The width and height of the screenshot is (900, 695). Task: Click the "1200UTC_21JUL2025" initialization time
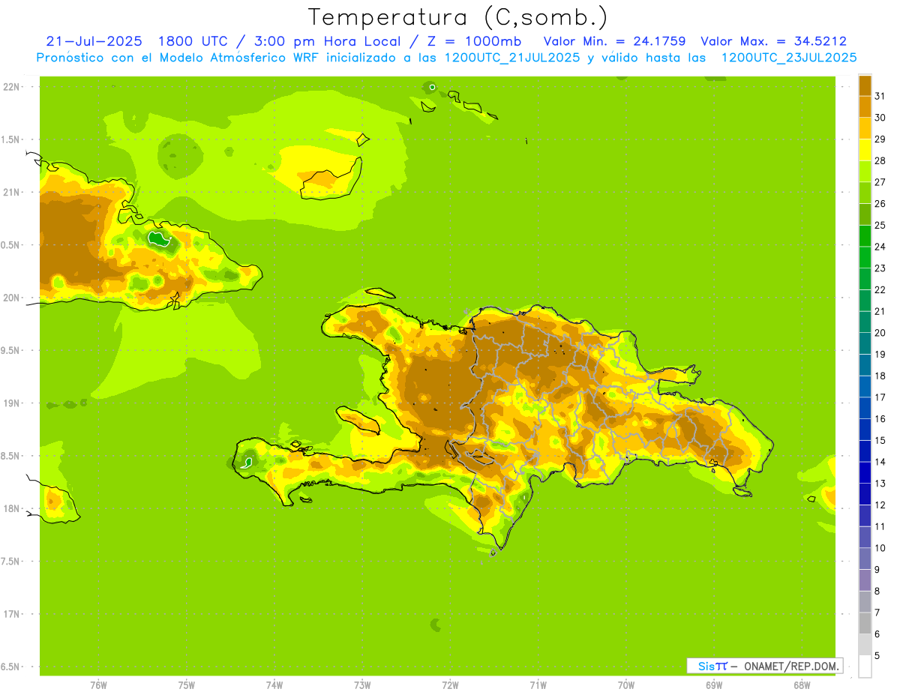pyautogui.click(x=512, y=58)
